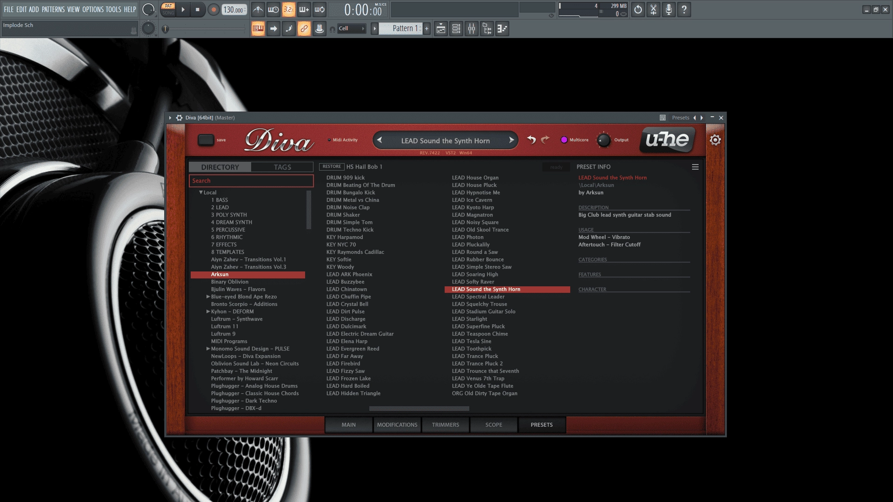The height and width of the screenshot is (502, 893).
Task: Expand Monomo Sound Design – PULSE folder
Action: point(208,349)
